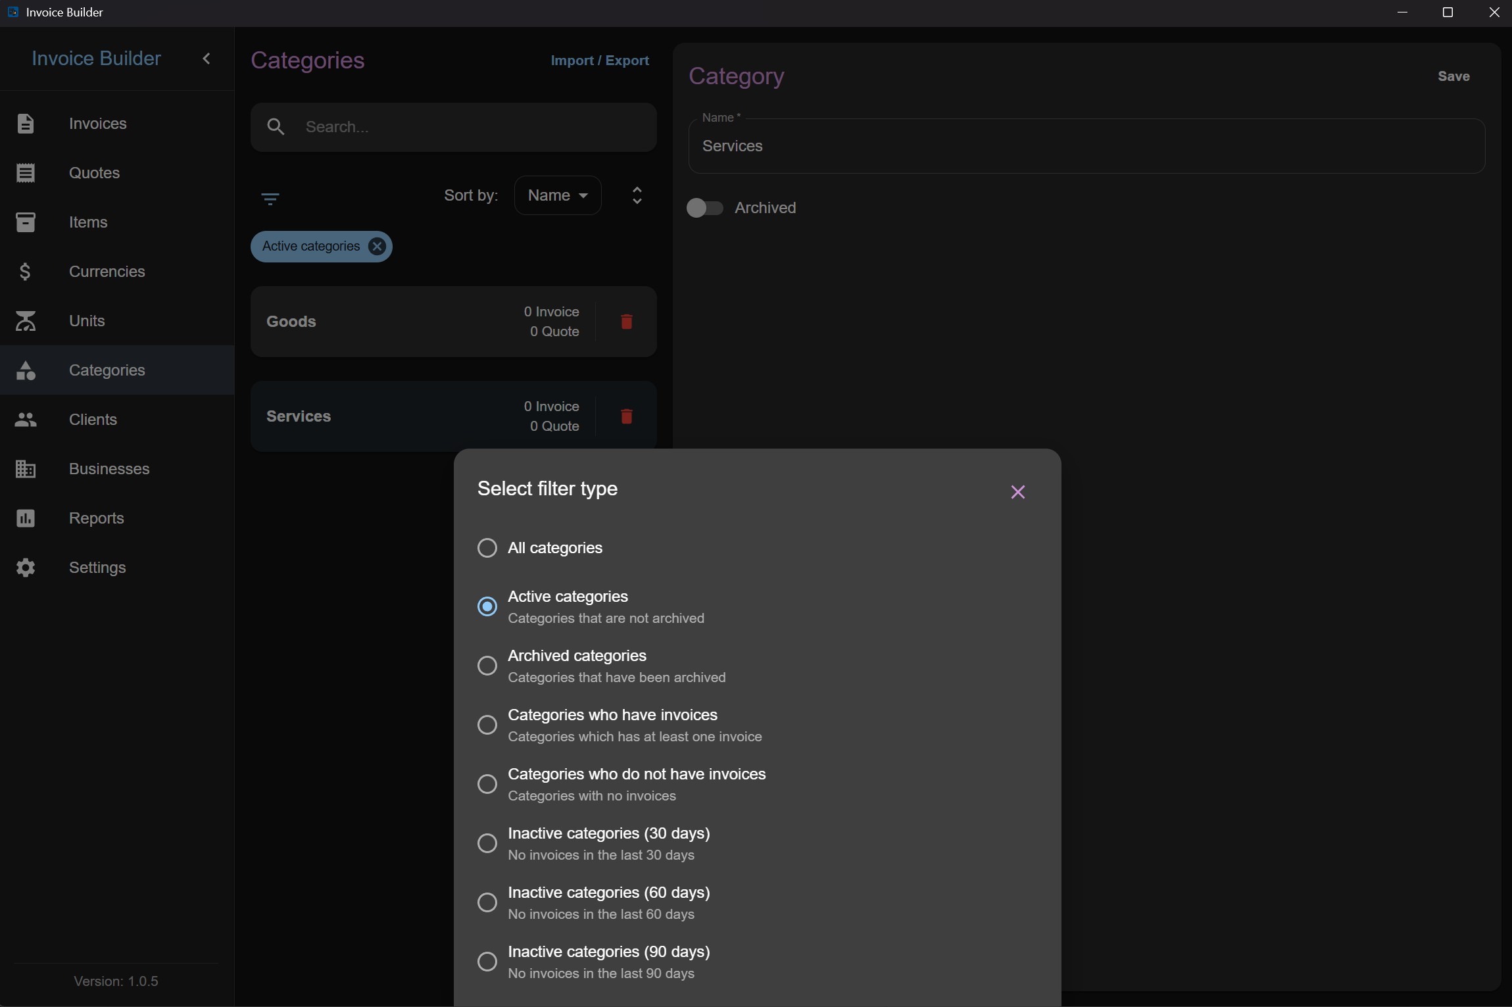1512x1007 pixels.
Task: Select Inactive categories (60 days)
Action: (x=487, y=902)
